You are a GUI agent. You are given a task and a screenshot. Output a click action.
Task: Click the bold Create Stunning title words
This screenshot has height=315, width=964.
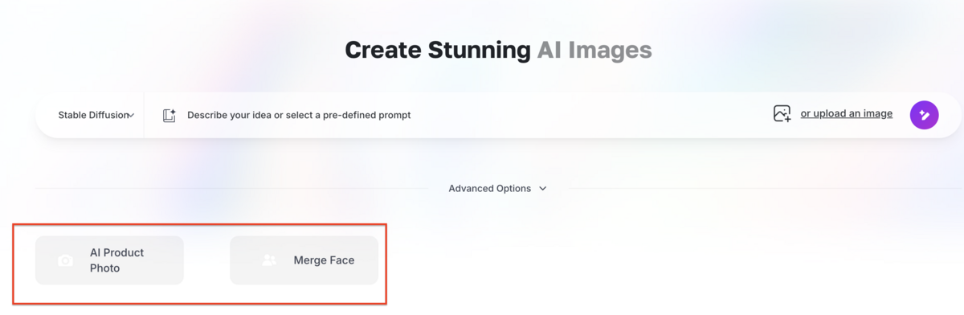[438, 50]
